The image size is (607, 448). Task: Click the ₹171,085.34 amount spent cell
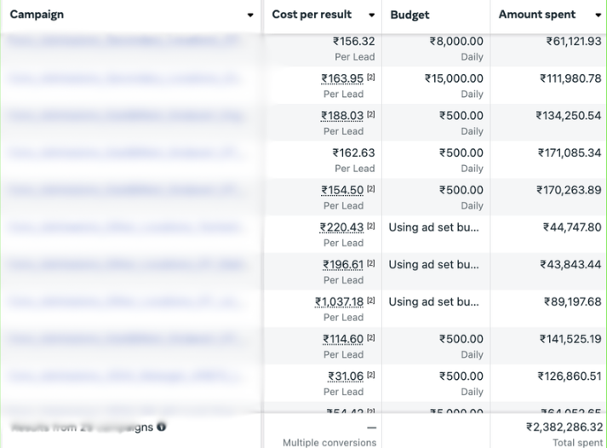click(548, 159)
